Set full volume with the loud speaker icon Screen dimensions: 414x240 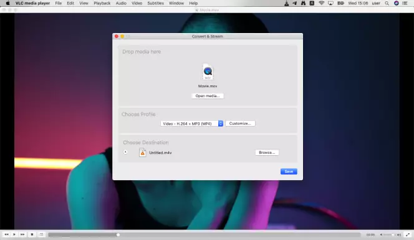coord(399,235)
